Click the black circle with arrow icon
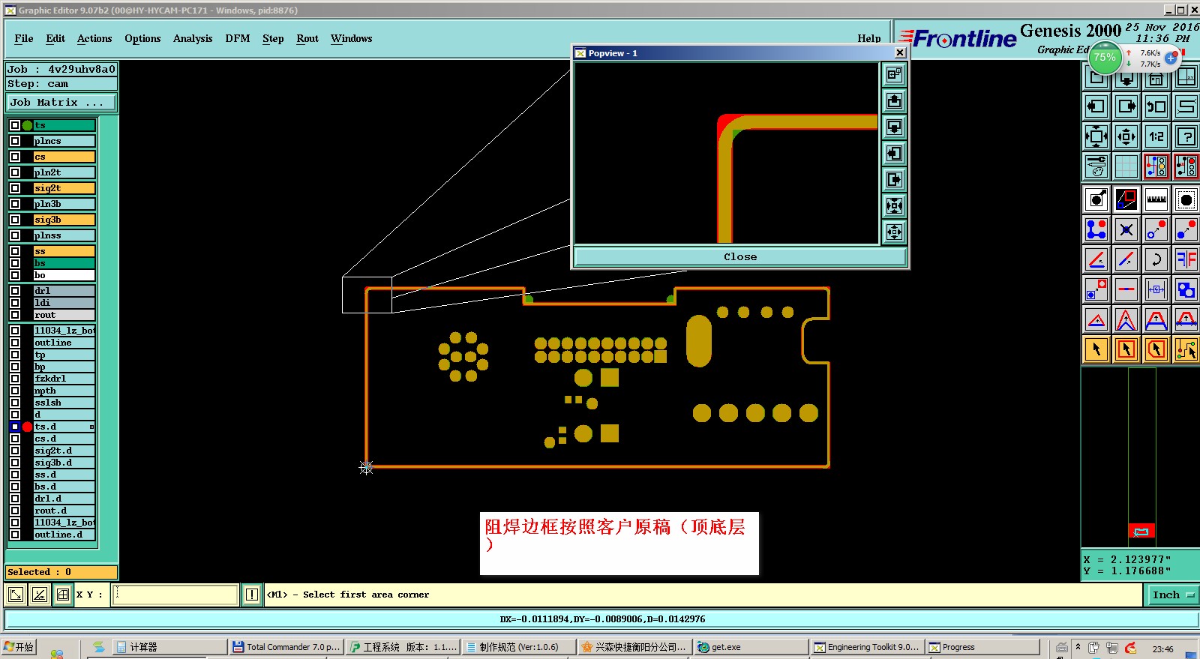 click(1096, 199)
